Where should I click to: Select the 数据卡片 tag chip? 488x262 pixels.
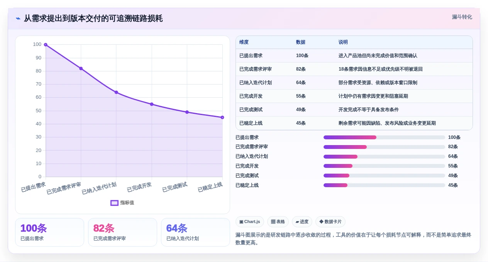click(330, 221)
